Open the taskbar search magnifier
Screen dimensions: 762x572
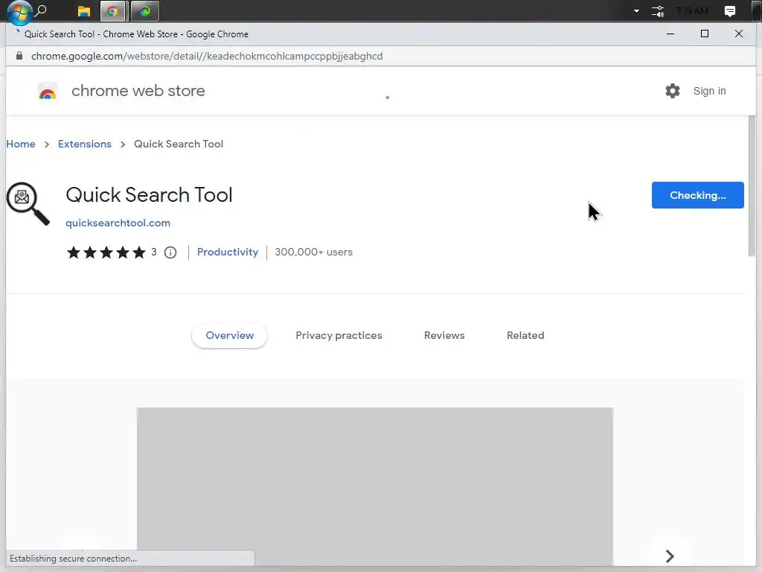click(42, 10)
